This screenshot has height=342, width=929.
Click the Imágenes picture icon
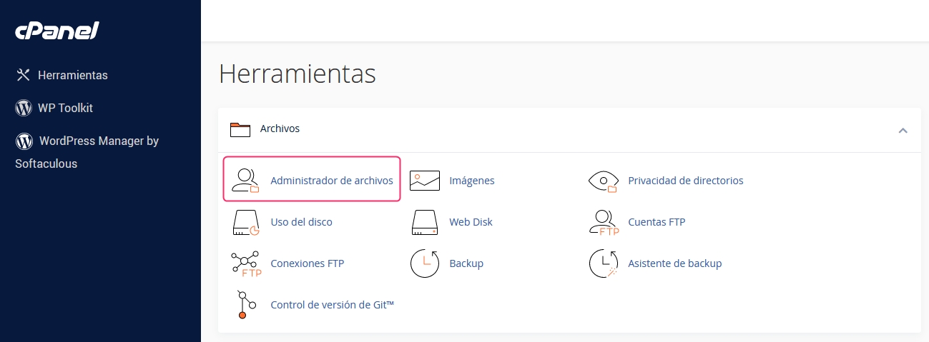424,181
